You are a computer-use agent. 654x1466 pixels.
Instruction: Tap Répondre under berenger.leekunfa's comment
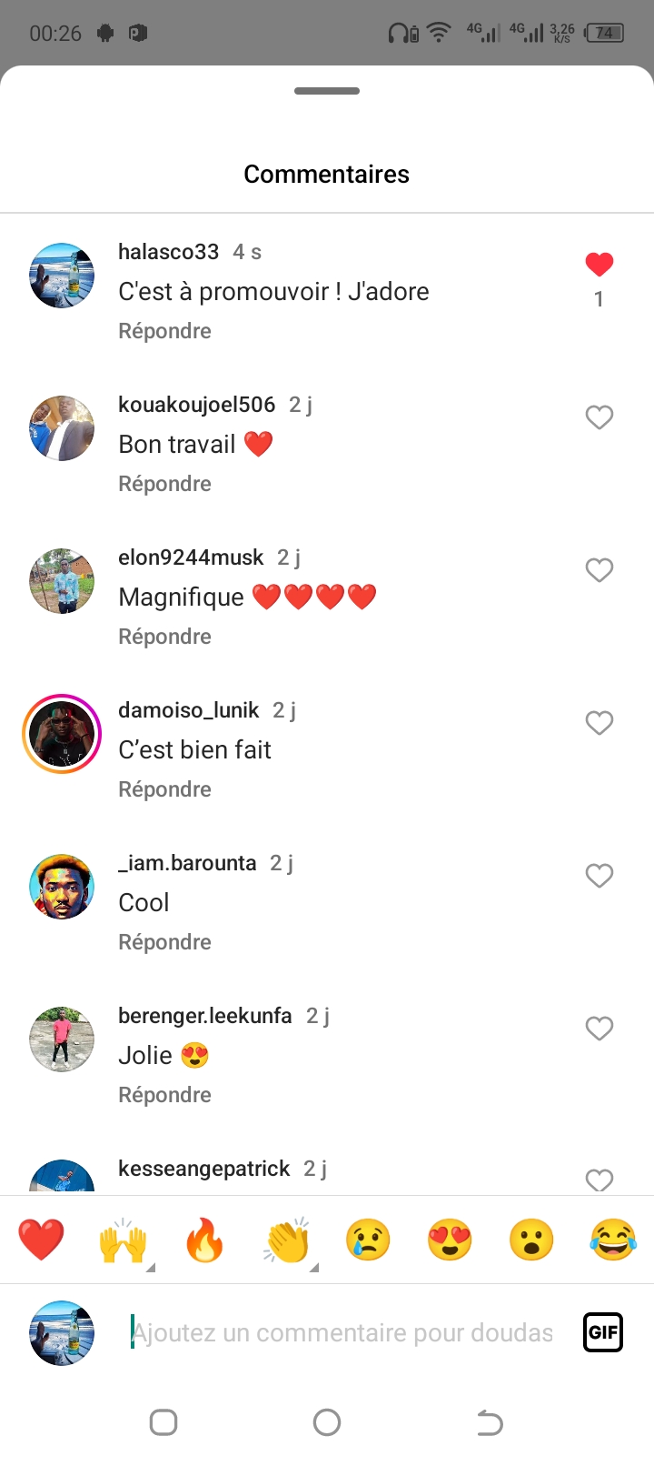[x=164, y=1095]
